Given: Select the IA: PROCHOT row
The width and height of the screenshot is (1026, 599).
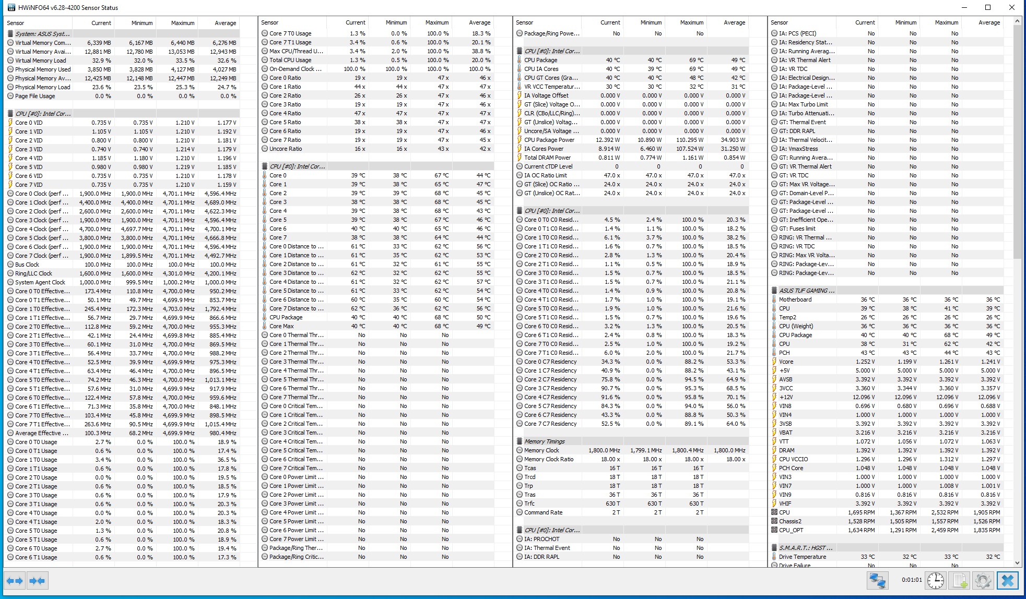Looking at the screenshot, I should 632,539.
